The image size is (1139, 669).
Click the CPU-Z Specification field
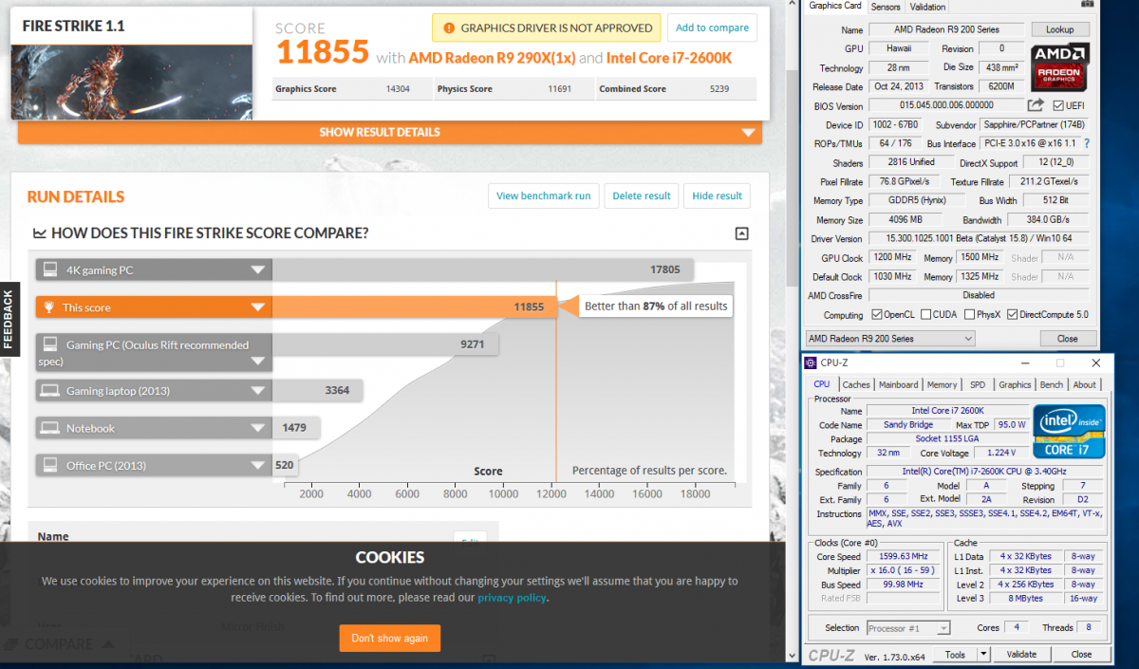click(984, 472)
